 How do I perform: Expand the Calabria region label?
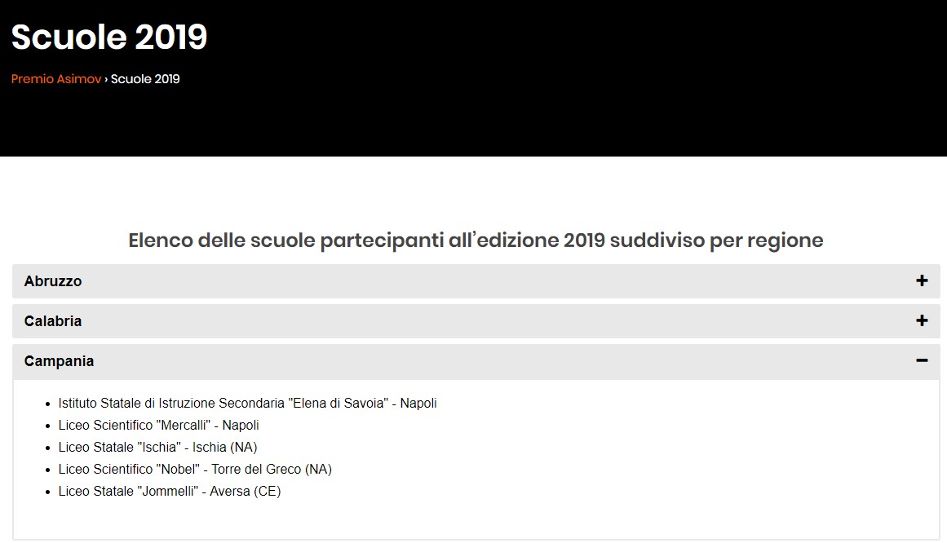[x=53, y=321]
